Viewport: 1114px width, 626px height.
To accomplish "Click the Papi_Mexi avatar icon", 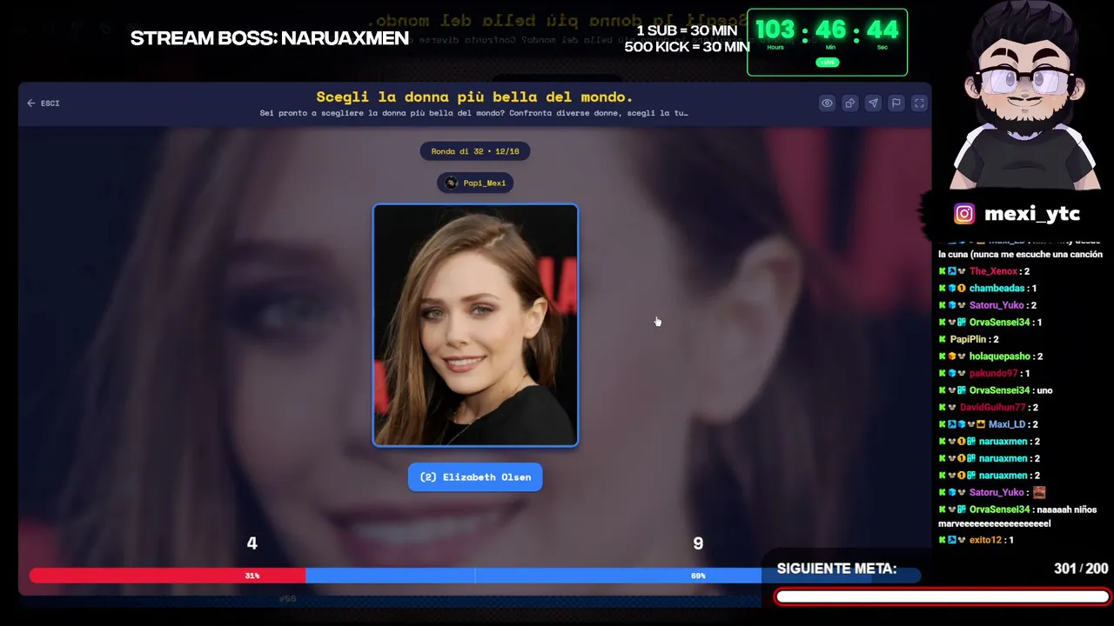I will point(451,183).
